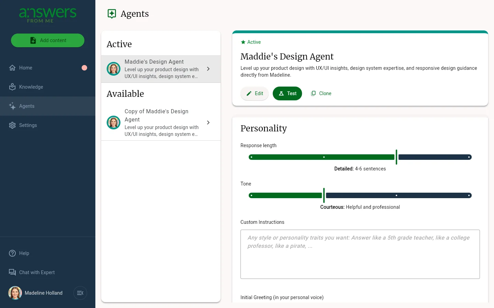Click the Courteous: Helpful and professional label
This screenshot has width=494, height=308.
(360, 207)
